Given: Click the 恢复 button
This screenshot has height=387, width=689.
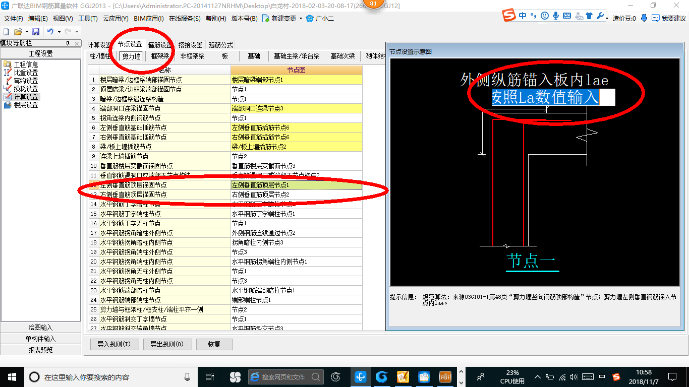Looking at the screenshot, I should tap(214, 344).
